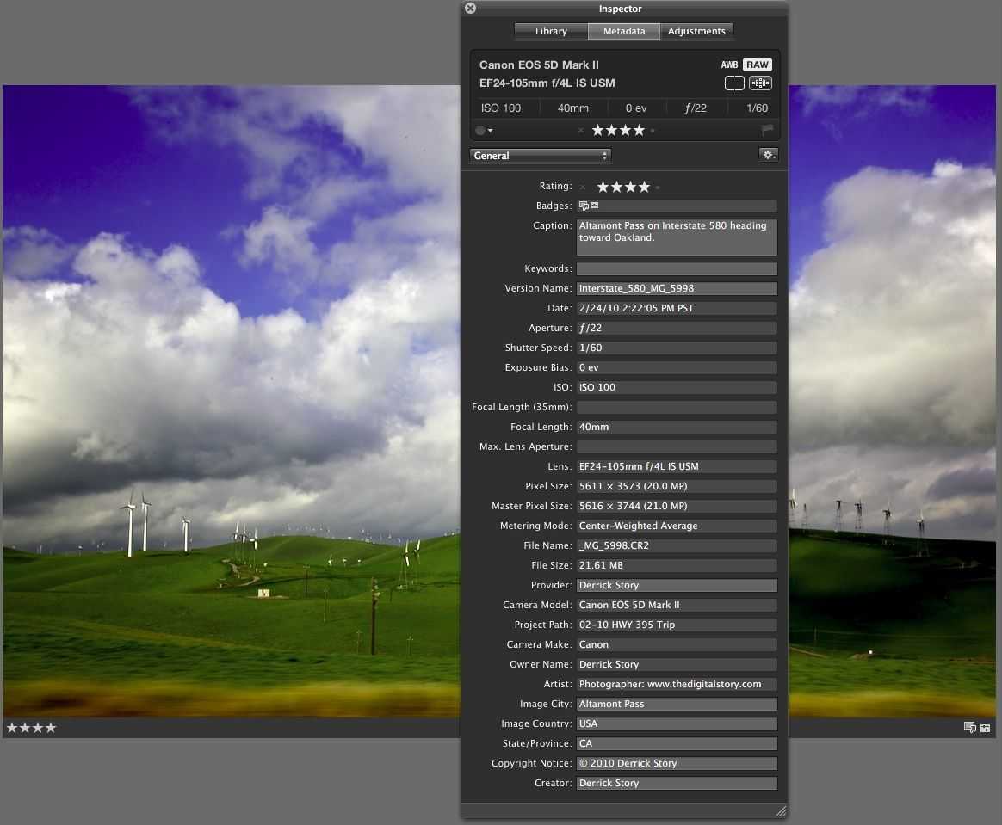Screen dimensions: 1002x825
Task: Open the color label dropdown
Action: coord(484,131)
